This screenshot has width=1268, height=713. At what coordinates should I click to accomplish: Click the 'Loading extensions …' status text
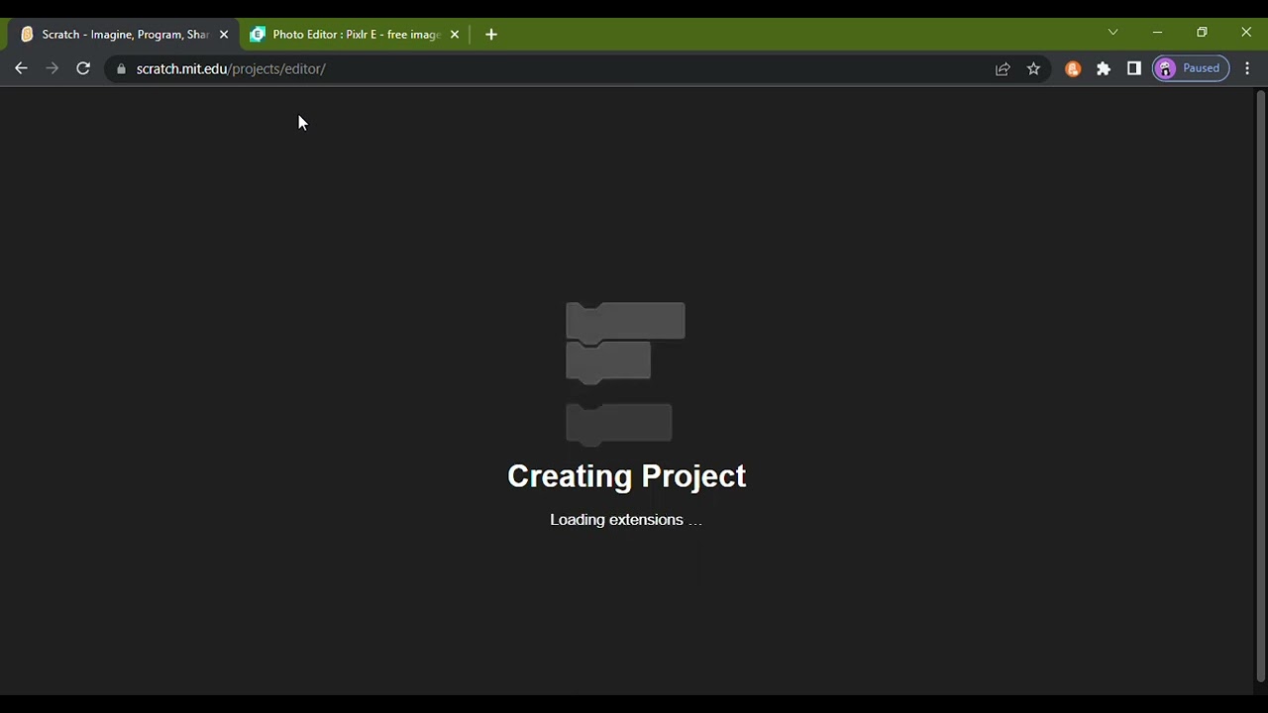tap(626, 520)
